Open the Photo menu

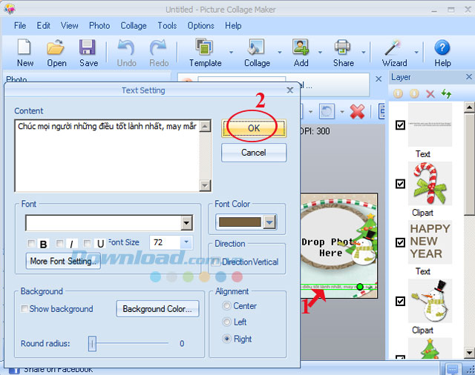[99, 26]
